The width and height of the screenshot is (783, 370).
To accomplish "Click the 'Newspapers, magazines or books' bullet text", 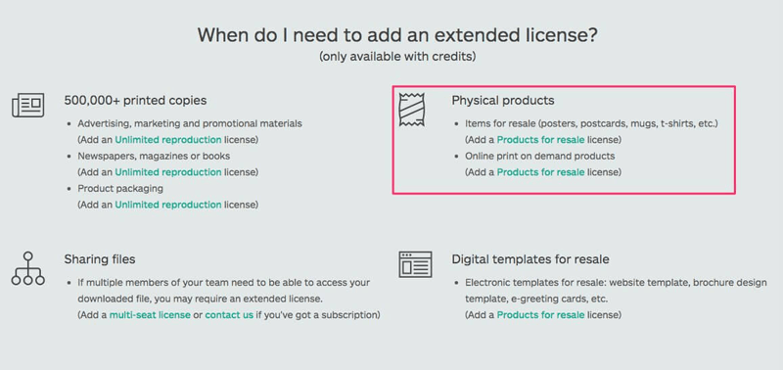I will (x=154, y=156).
